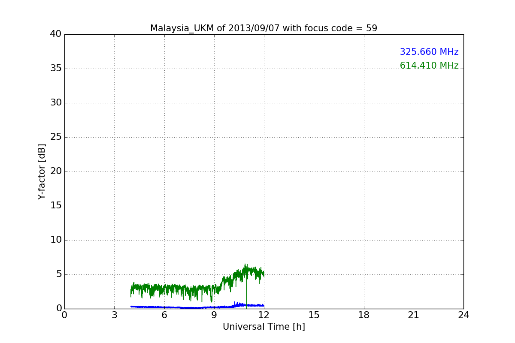Select the blue 325.660 MHz legend label

[x=429, y=52]
